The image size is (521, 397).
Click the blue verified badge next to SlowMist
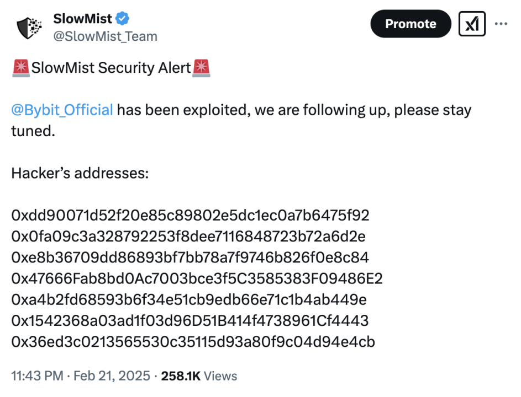coord(123,19)
